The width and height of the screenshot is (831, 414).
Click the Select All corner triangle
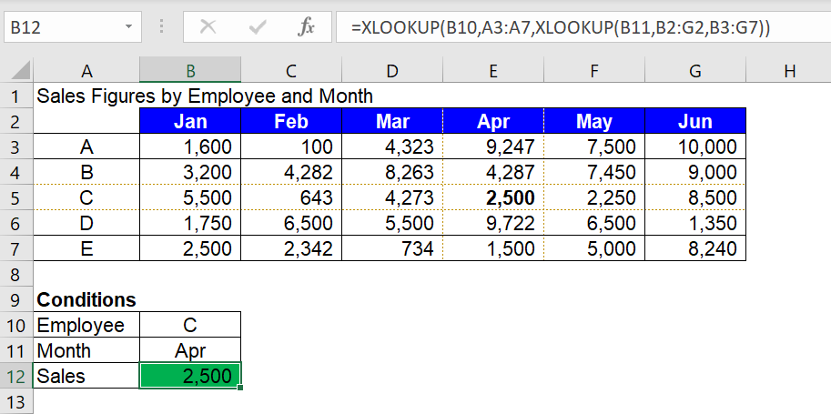[21, 70]
